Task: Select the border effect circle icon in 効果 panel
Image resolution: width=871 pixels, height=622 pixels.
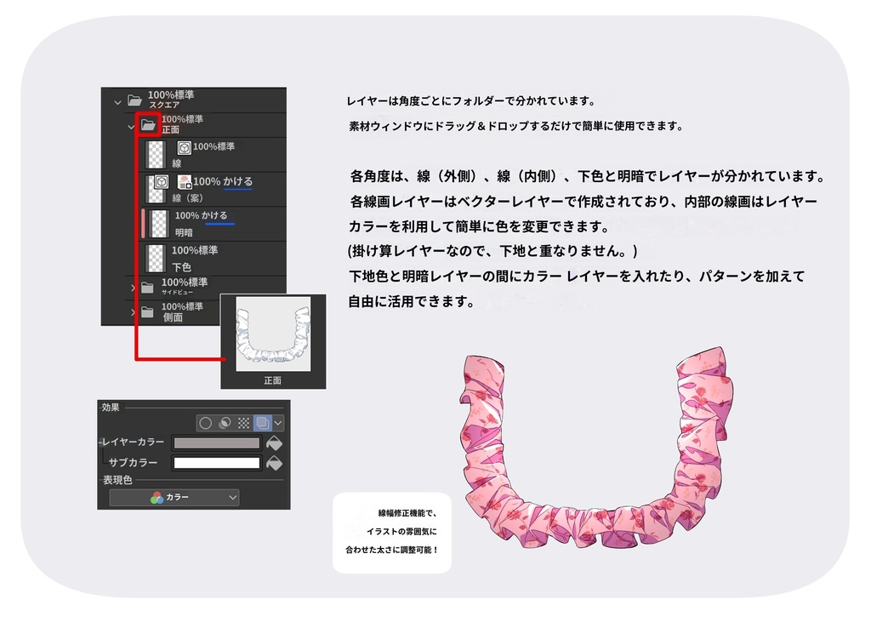Action: click(x=206, y=423)
